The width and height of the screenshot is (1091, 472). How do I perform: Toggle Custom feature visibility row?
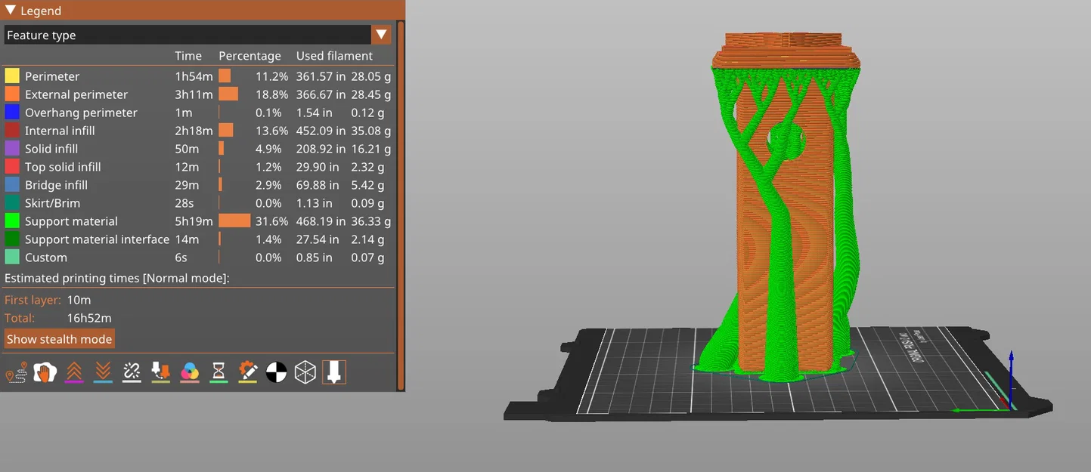198,258
